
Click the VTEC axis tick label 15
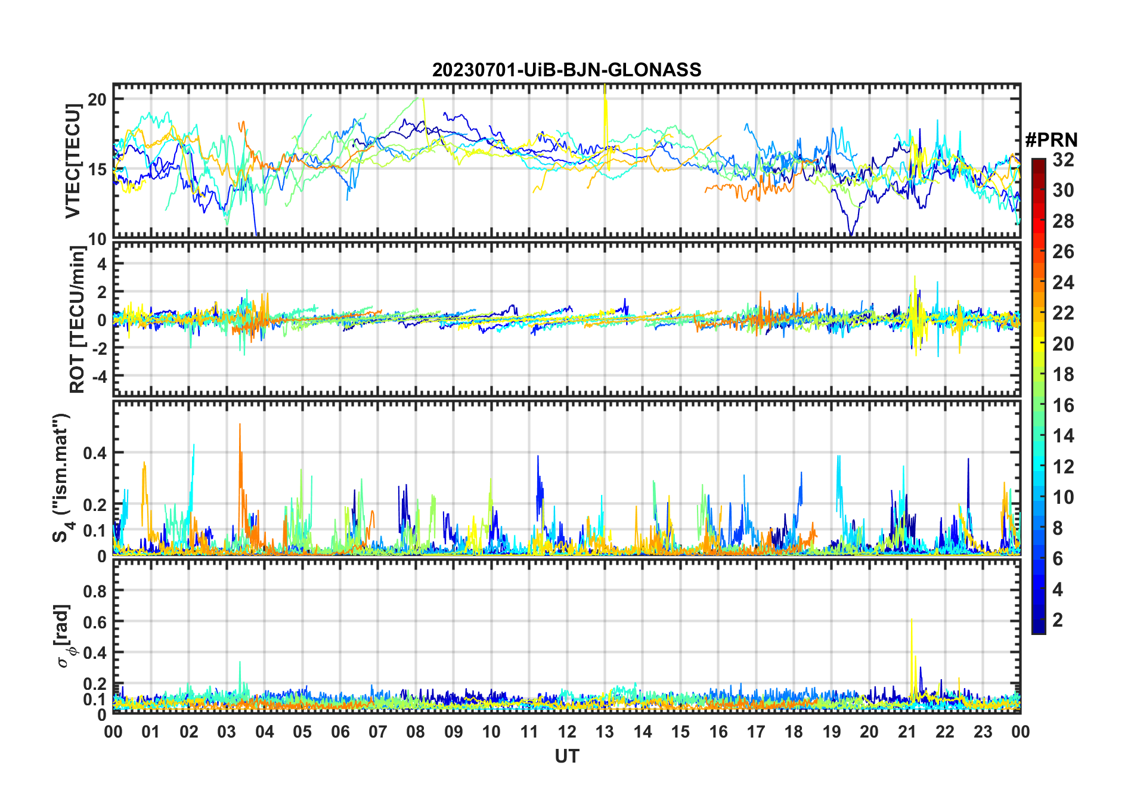coord(97,169)
